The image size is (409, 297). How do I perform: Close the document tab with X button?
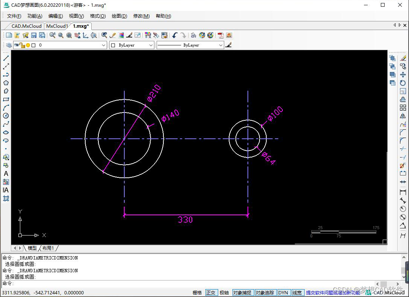(x=405, y=25)
